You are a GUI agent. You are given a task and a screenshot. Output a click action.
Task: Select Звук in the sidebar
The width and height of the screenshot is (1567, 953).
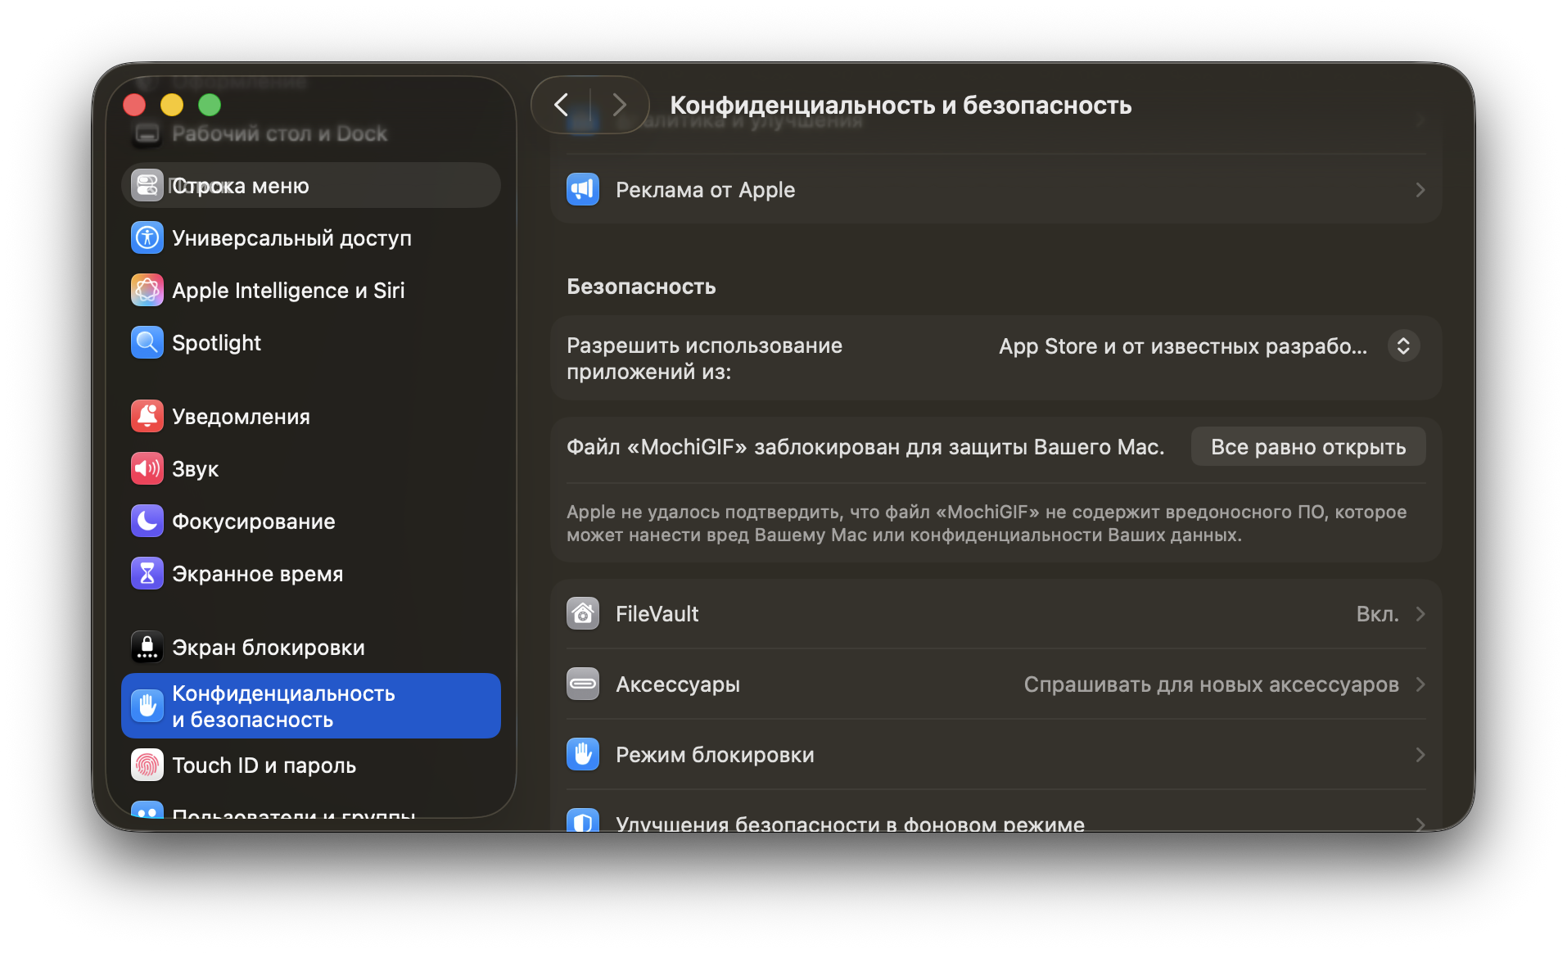(x=311, y=469)
